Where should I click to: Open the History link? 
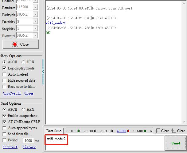(x=29, y=147)
